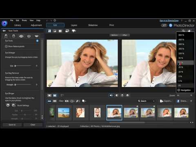Open the Zoom dropdown box
Viewport: 196px width, 147px height.
[x=185, y=96]
